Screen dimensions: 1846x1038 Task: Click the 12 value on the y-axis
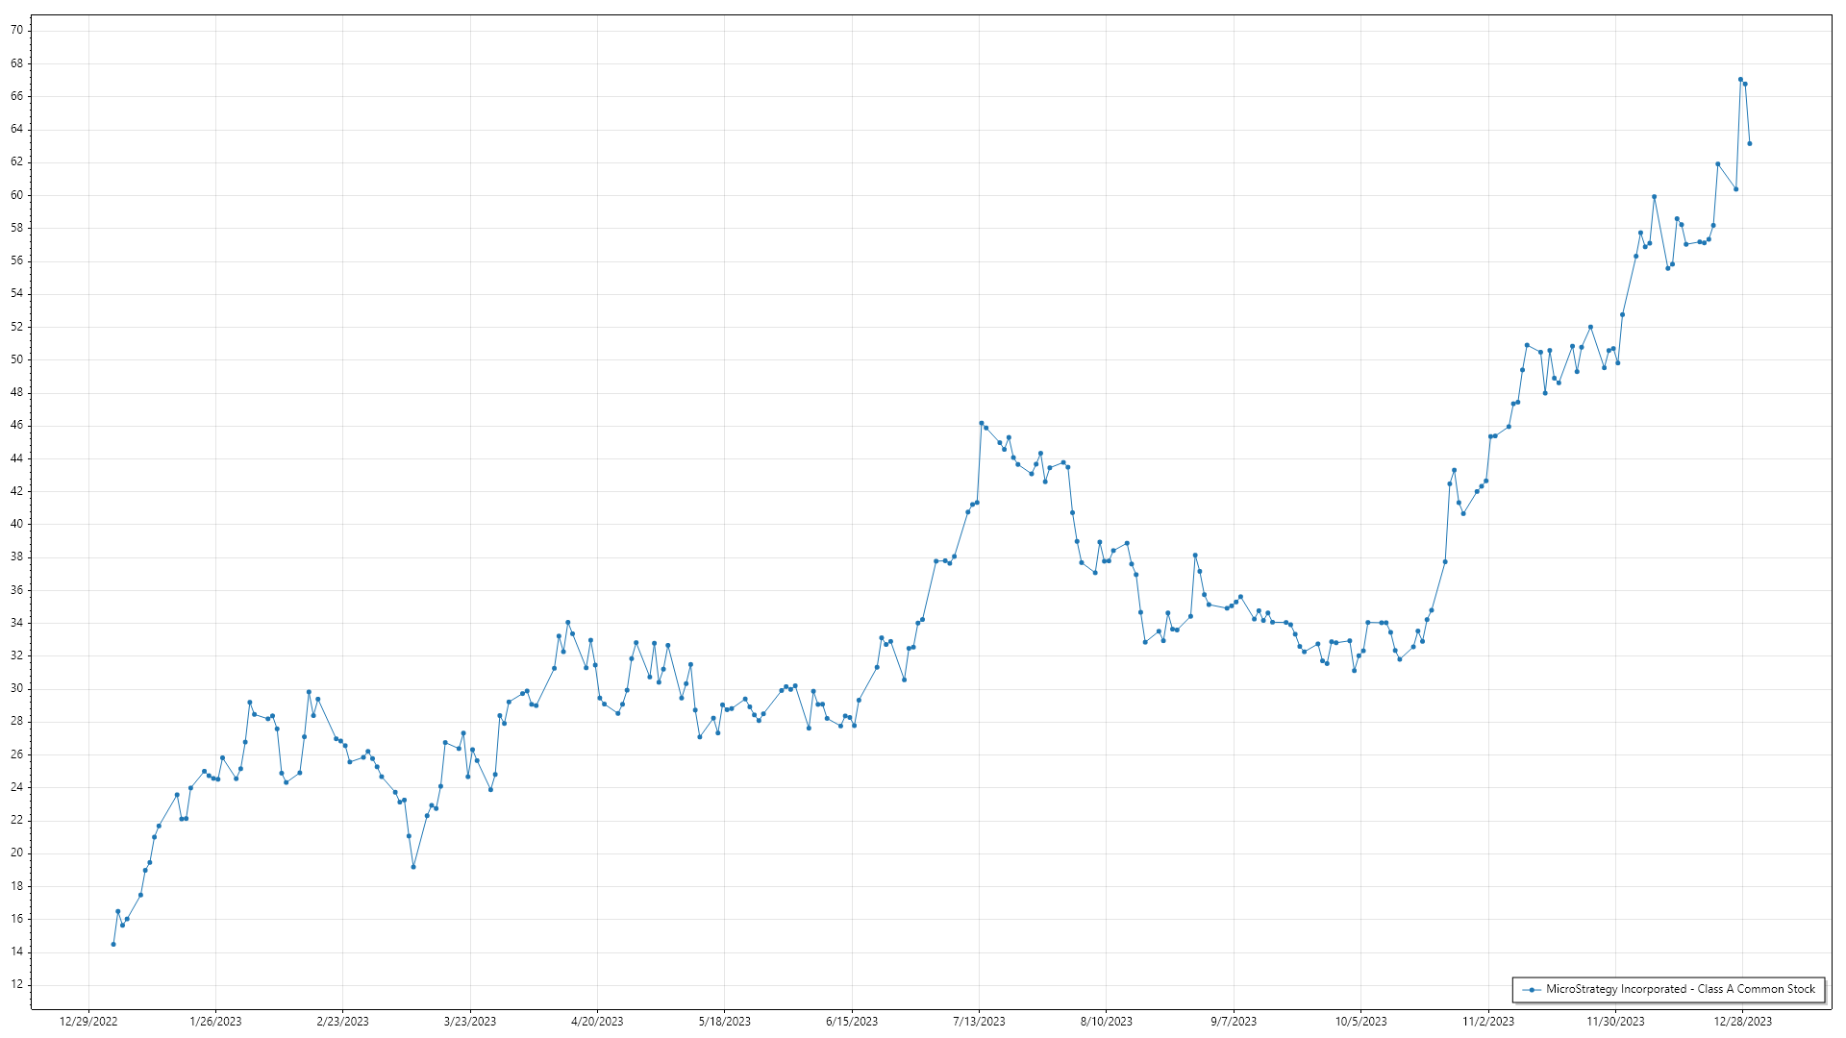pos(17,984)
